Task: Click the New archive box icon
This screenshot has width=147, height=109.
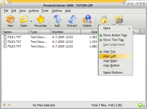Action: point(10,19)
